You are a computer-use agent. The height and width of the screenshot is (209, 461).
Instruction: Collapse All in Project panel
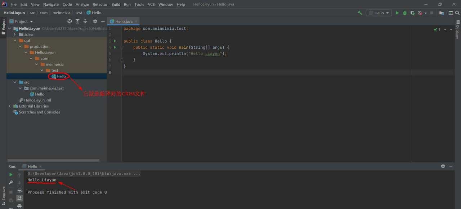(85, 21)
